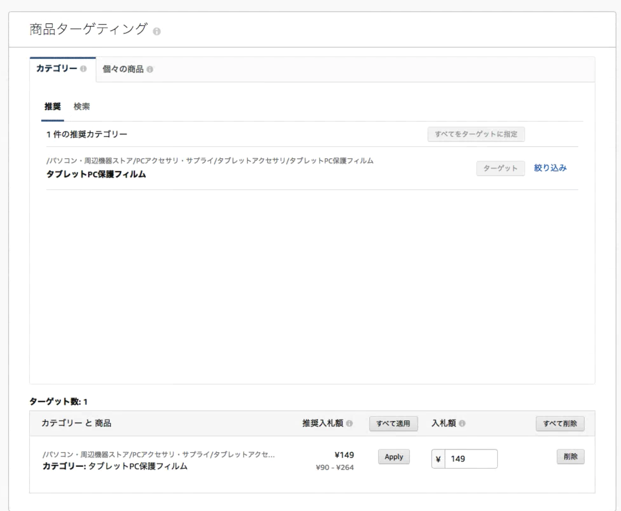The width and height of the screenshot is (621, 511).
Task: Open the 個々の商品 tab
Action: [128, 69]
